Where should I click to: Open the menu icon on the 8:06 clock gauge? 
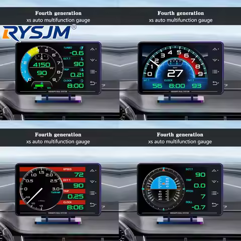tap(92, 193)
